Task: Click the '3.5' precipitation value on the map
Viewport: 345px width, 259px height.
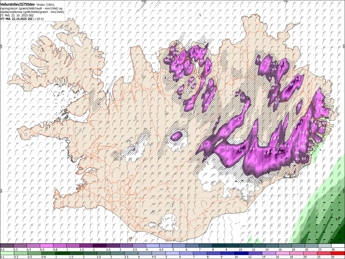Action: tap(241, 150)
